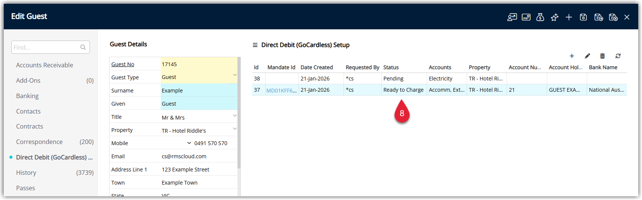Sort by Date Created column header
This screenshot has height=200, width=642.
316,67
